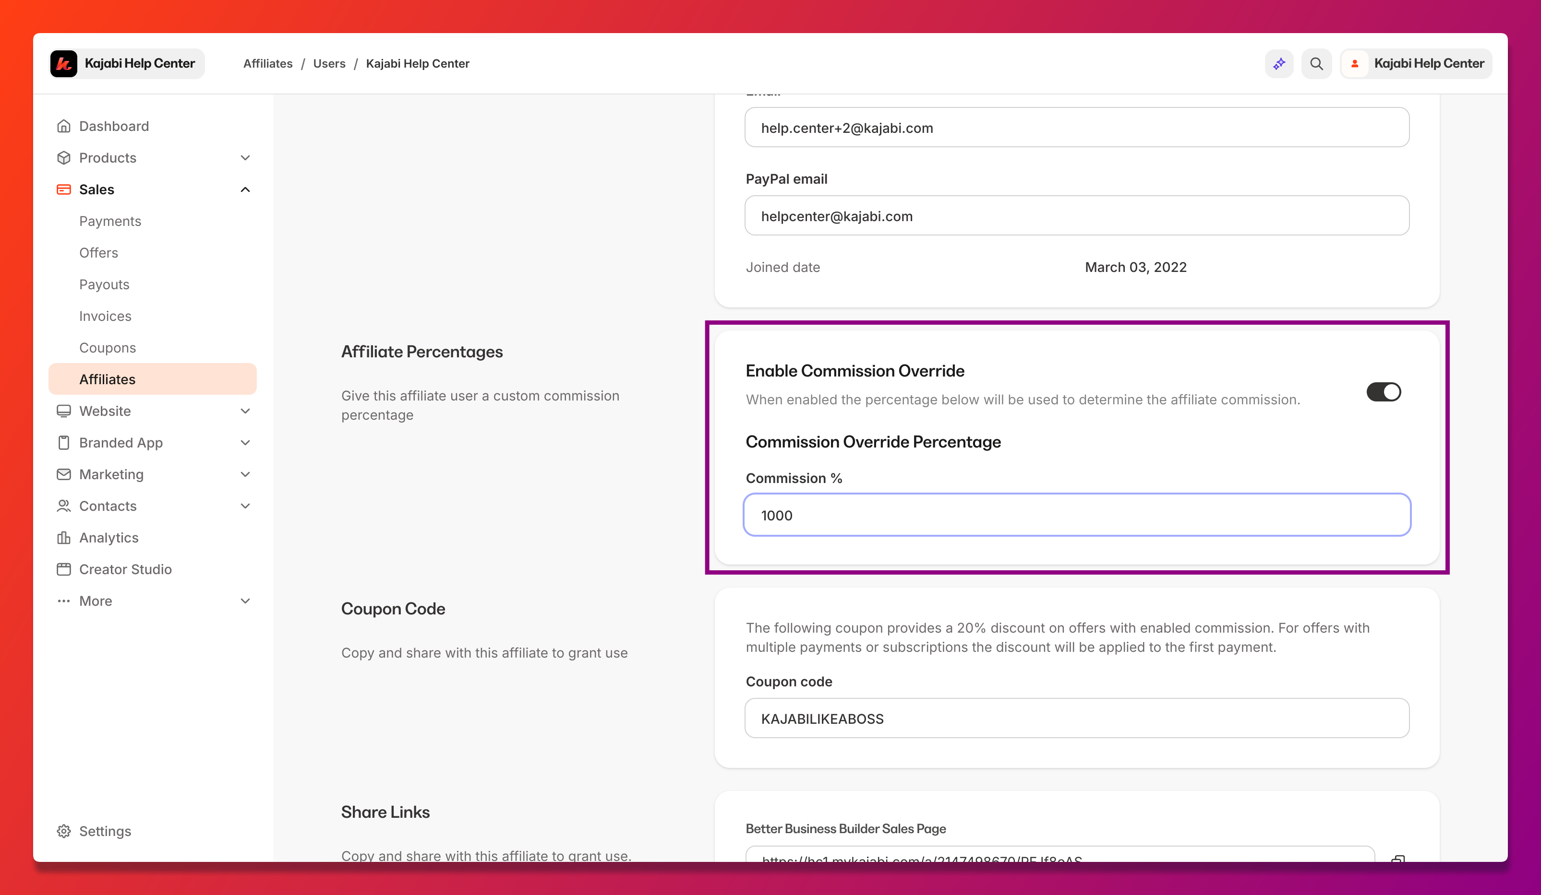This screenshot has width=1541, height=895.
Task: Click the Settings label in sidebar
Action: [105, 831]
